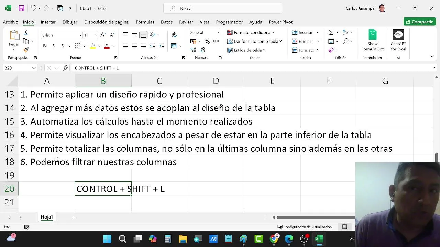This screenshot has width=440, height=247.
Task: Click Configuración de visualización in status bar
Action: 305,227
